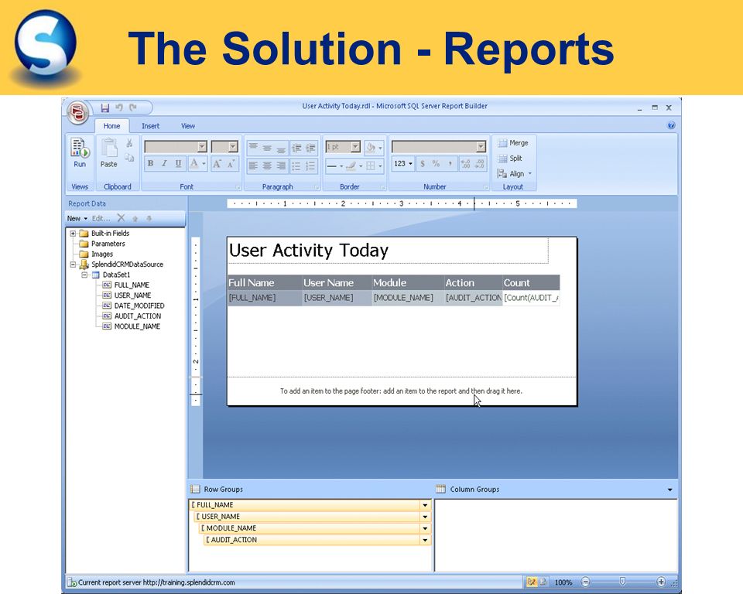Decrease decimal places
743x594 pixels.
coord(480,164)
